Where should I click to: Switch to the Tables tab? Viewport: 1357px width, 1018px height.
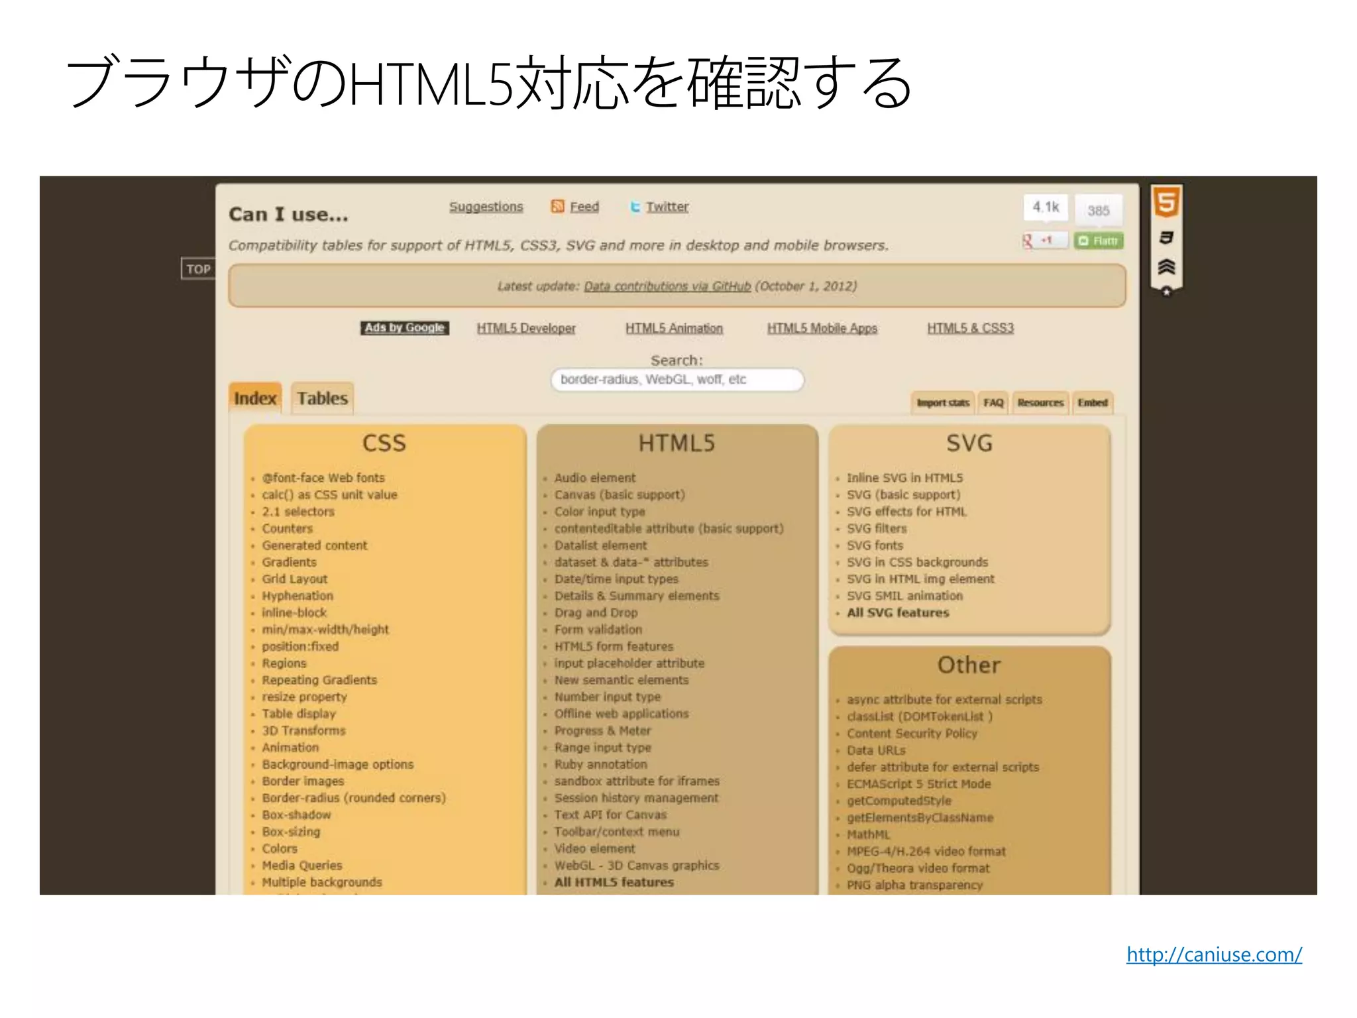[322, 398]
